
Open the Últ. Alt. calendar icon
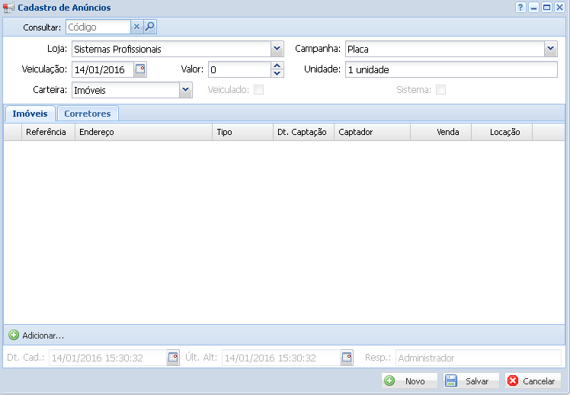tap(347, 358)
